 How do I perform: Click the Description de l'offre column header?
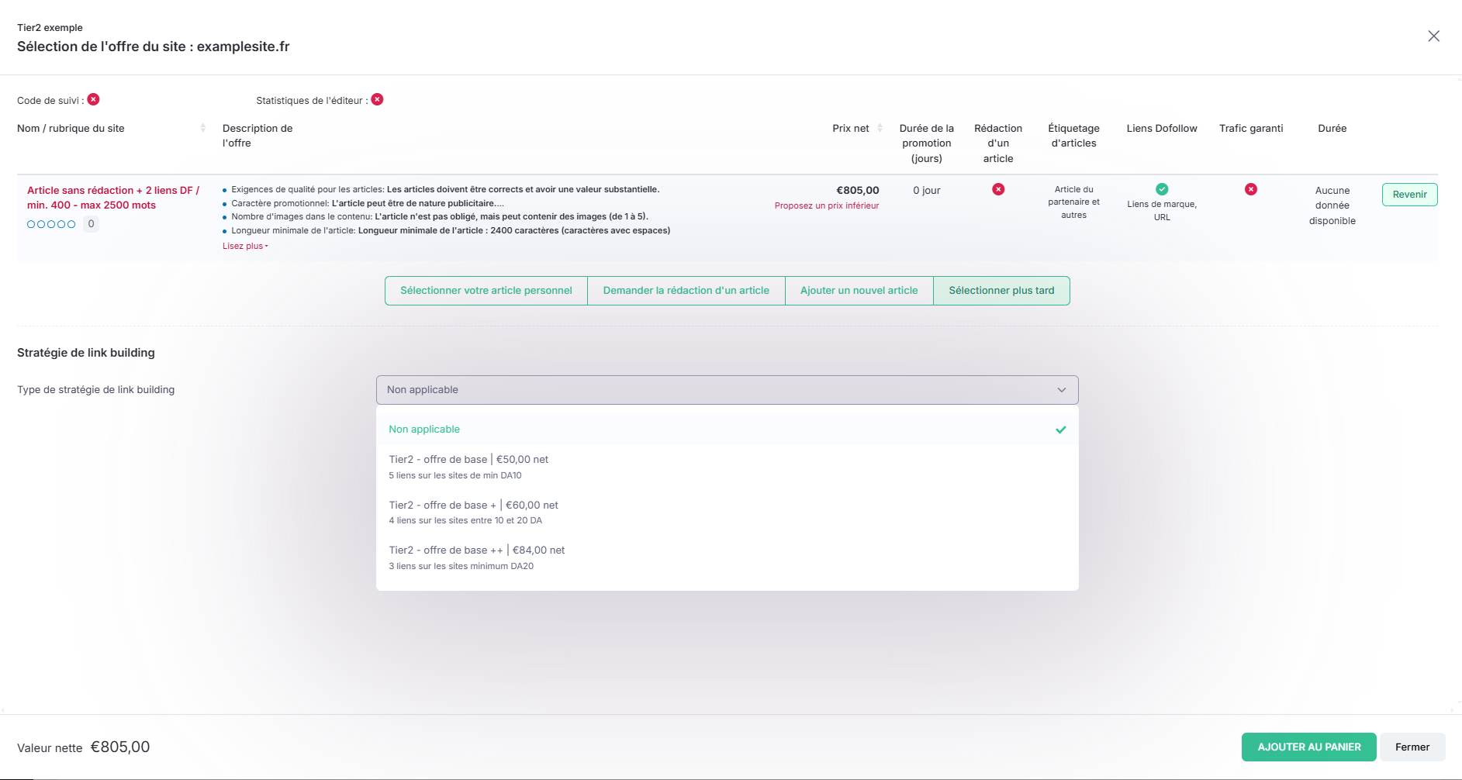coord(257,136)
